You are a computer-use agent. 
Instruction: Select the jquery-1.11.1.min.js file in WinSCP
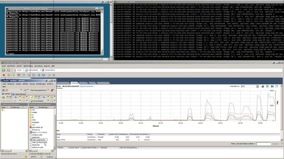pyautogui.click(x=39, y=132)
